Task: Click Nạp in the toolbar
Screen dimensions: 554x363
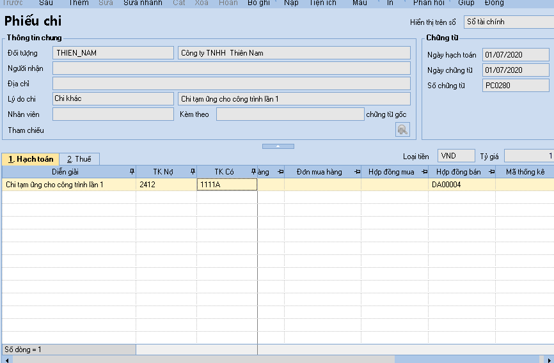Action: pos(291,3)
